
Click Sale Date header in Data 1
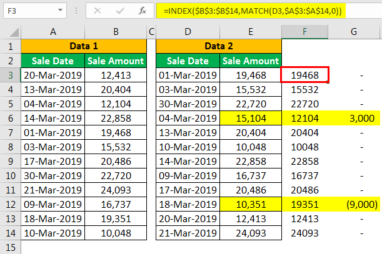[x=53, y=61]
